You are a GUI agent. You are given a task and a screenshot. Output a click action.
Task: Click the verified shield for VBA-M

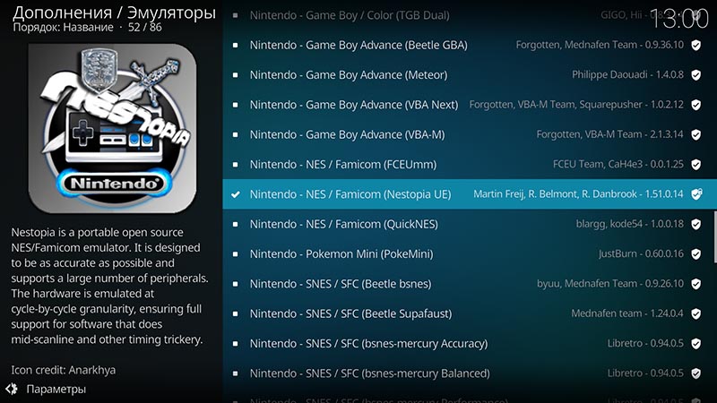(x=696, y=135)
